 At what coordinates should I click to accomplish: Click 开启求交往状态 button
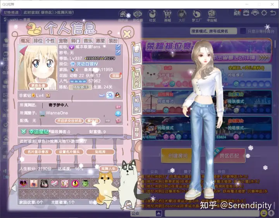[x=69, y=121]
